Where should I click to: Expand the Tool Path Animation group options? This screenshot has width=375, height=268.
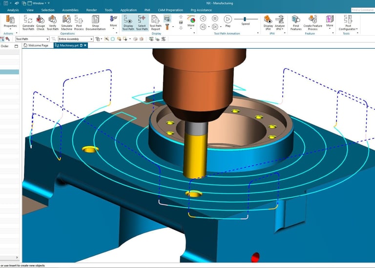(258, 33)
